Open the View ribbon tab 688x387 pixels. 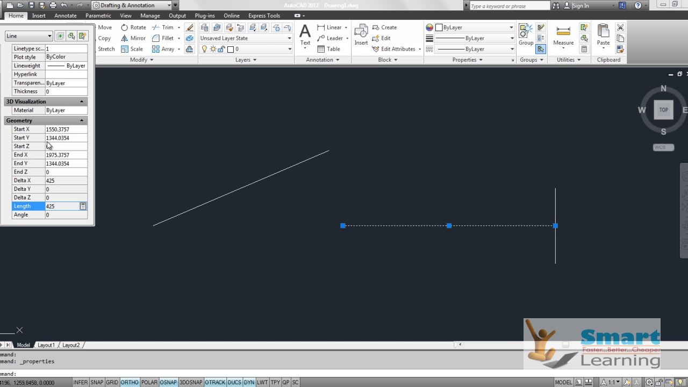(x=126, y=16)
